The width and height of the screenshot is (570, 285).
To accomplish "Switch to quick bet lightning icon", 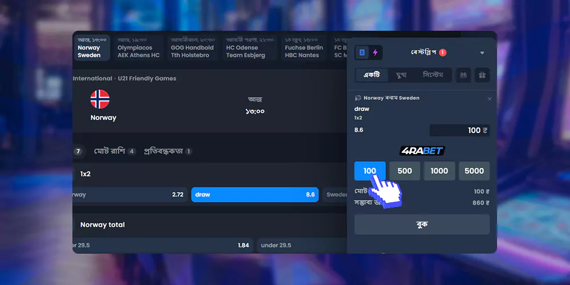I will pyautogui.click(x=375, y=52).
